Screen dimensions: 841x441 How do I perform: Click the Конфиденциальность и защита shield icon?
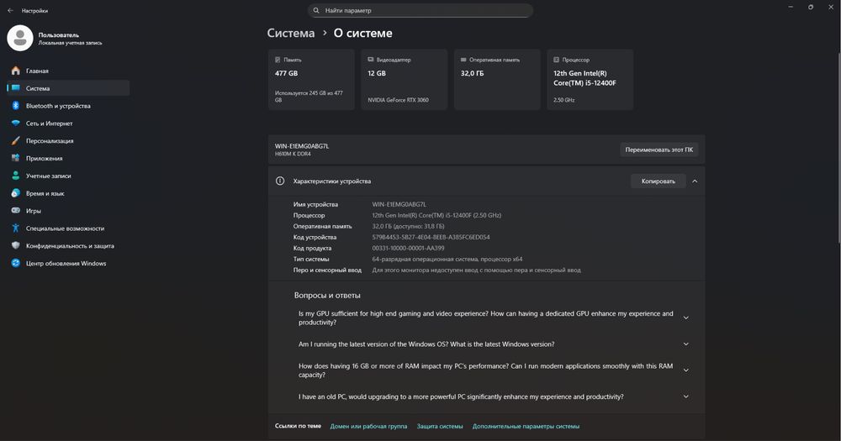[x=15, y=245]
